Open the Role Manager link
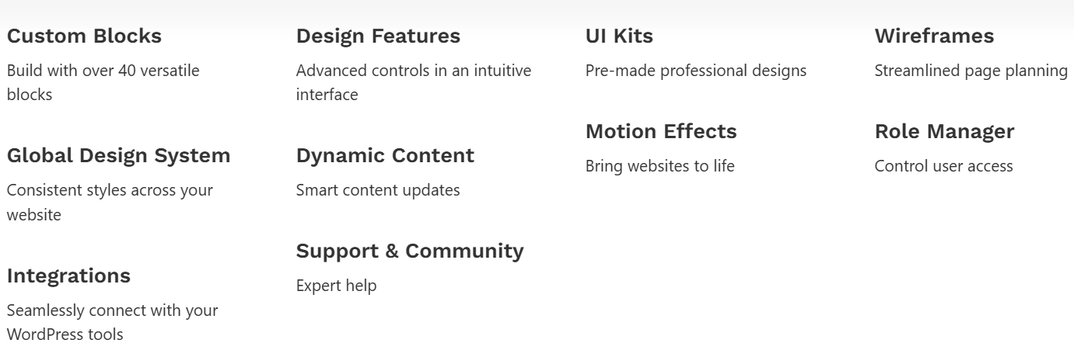Image resolution: width=1074 pixels, height=357 pixels. click(x=944, y=131)
